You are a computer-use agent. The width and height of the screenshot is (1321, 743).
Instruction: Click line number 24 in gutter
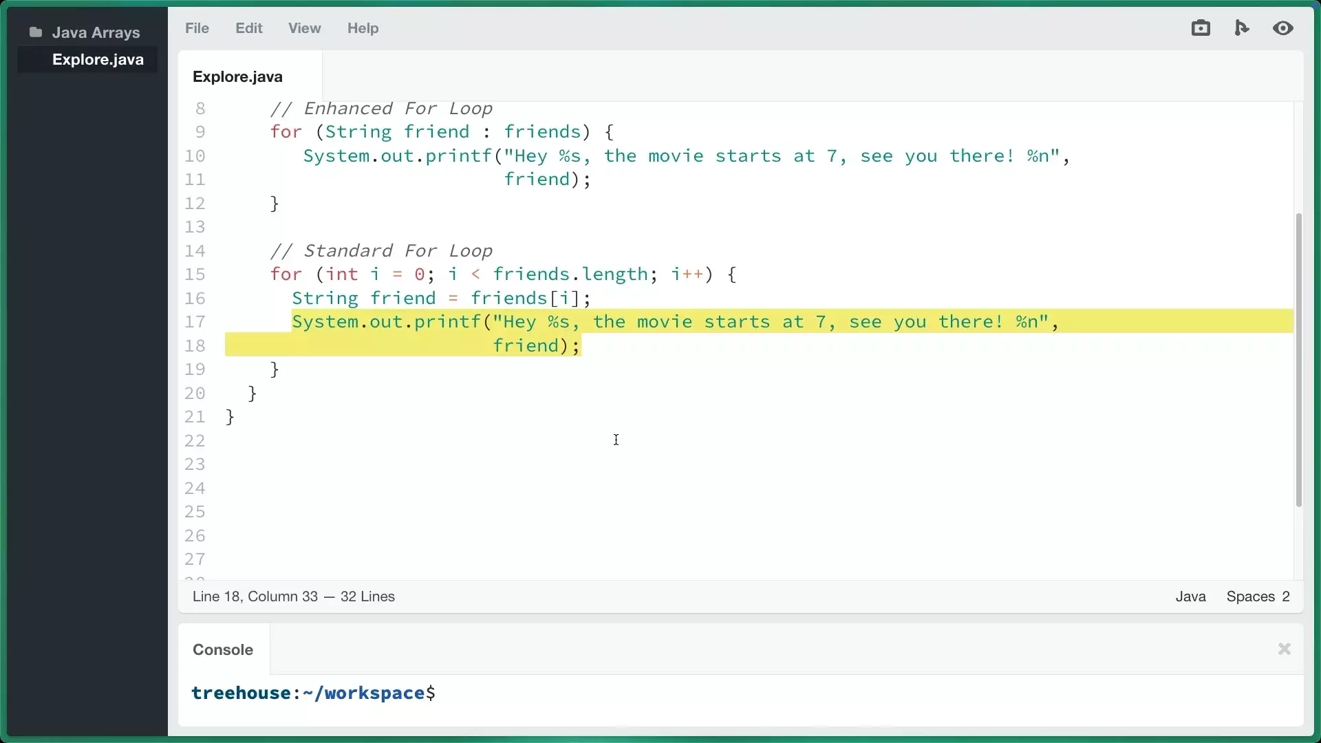[195, 488]
